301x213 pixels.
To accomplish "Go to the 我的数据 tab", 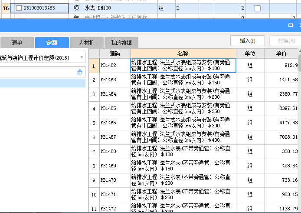I will click(x=121, y=43).
